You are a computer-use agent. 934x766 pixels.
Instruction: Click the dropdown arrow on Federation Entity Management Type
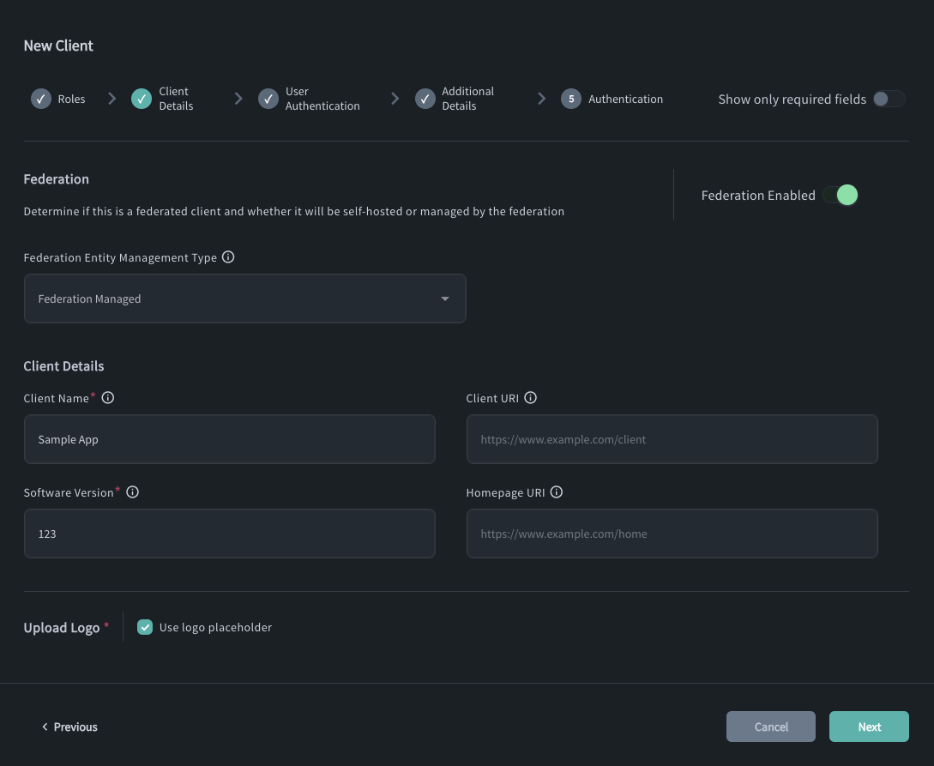pos(445,299)
